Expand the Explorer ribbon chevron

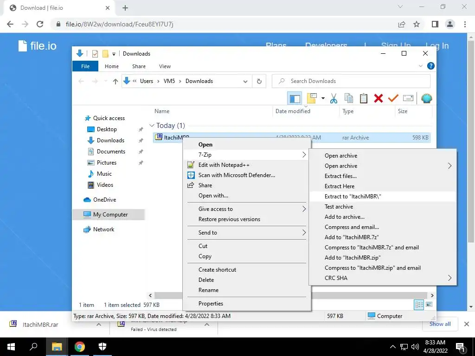point(420,66)
